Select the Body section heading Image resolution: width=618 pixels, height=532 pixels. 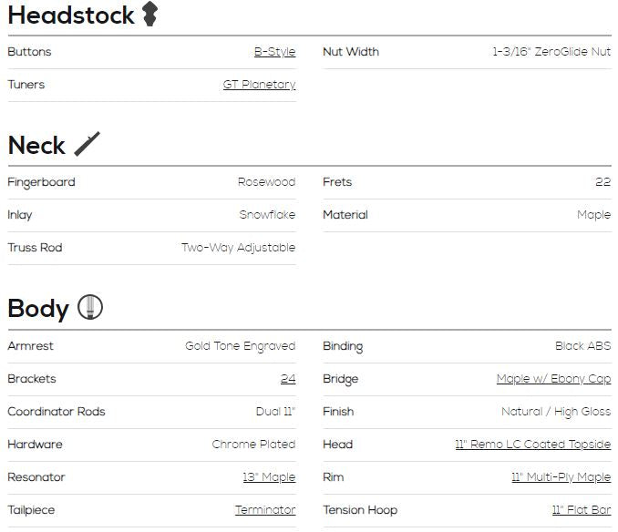38,308
